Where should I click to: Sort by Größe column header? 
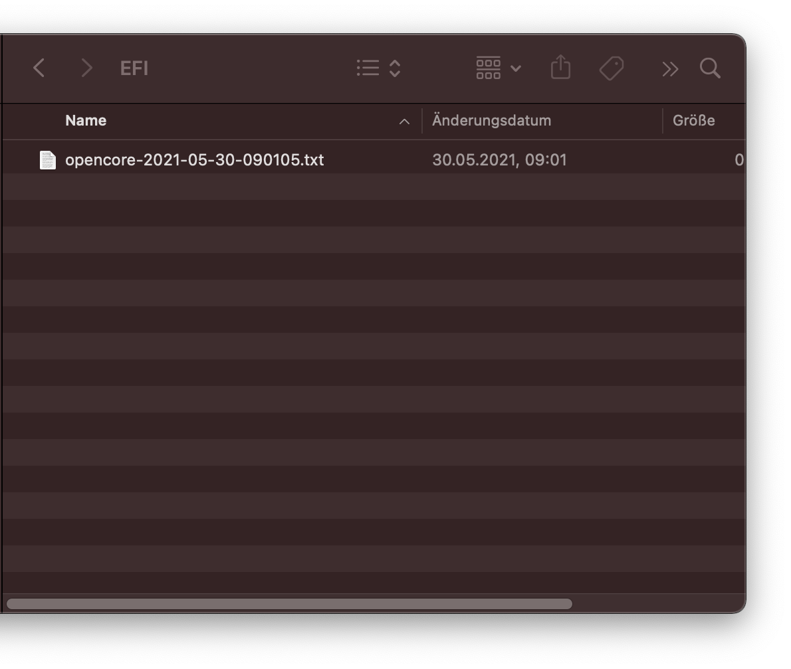click(694, 120)
